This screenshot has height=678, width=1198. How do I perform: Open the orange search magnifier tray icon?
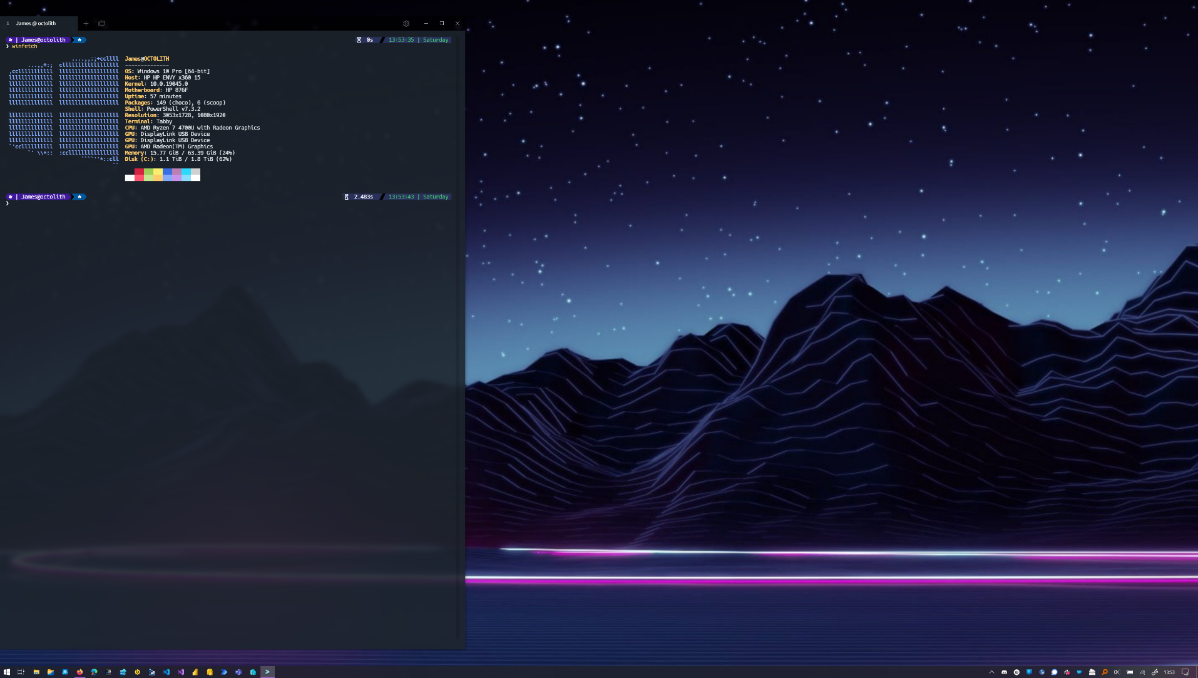coord(1105,672)
